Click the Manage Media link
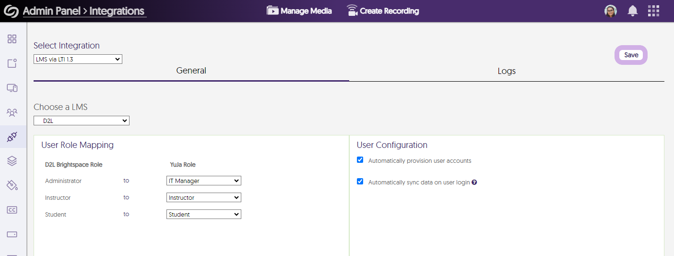This screenshot has width=674, height=256. pos(299,11)
